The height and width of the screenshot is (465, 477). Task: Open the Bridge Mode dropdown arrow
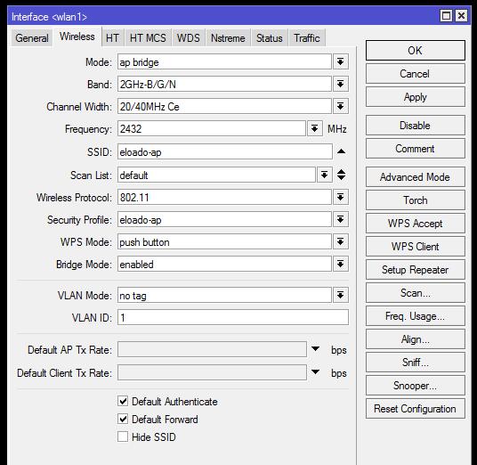coord(341,264)
